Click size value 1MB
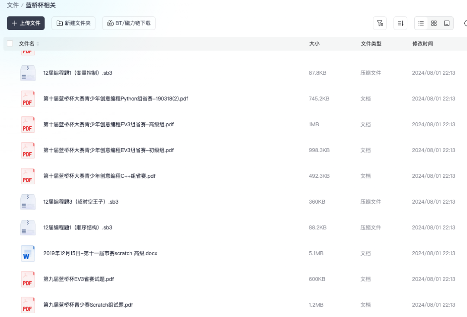The height and width of the screenshot is (317, 467). point(314,125)
